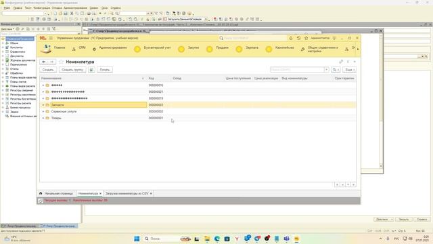Click the 1C logo icon

tap(43, 38)
